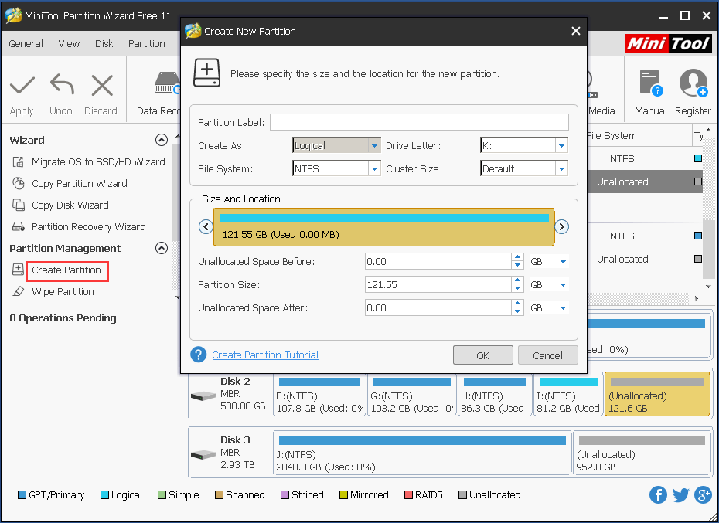
Task: Click the help question mark in the dialog
Action: (x=198, y=355)
